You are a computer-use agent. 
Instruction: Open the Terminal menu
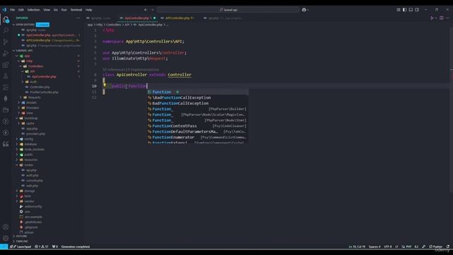(76, 9)
